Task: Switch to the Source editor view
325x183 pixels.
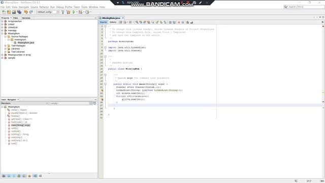Action: coord(103,22)
